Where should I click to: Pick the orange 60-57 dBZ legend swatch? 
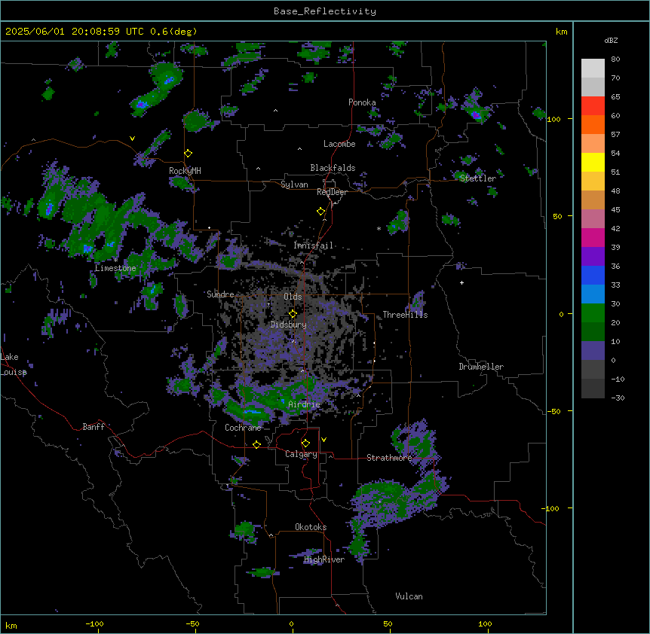pos(593,125)
